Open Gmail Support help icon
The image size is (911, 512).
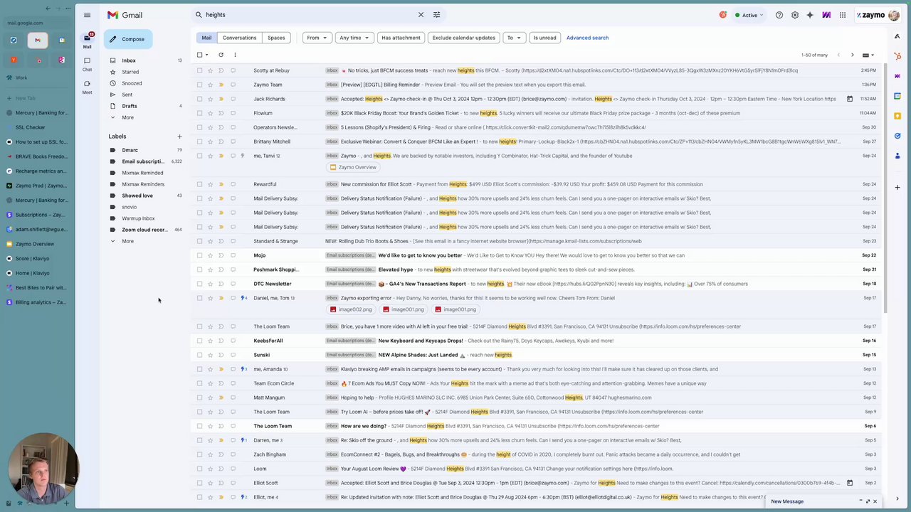point(779,15)
